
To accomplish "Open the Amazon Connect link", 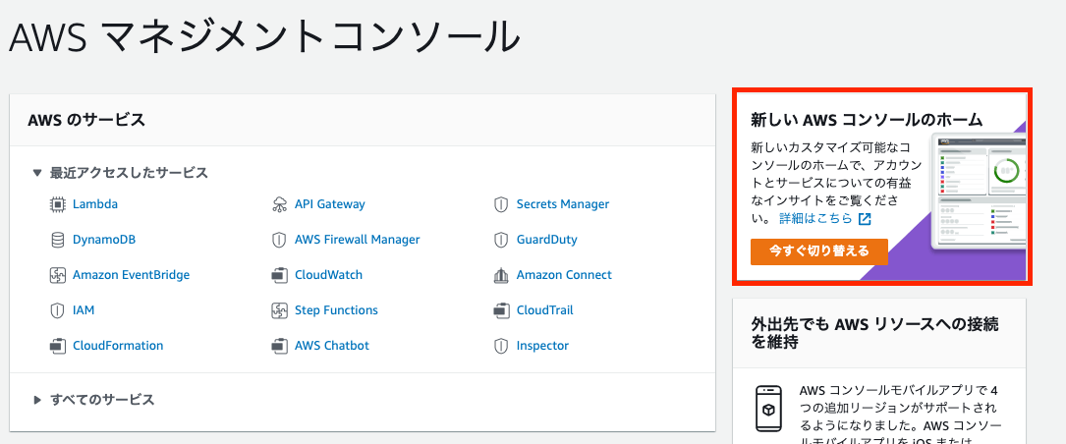I will 564,275.
